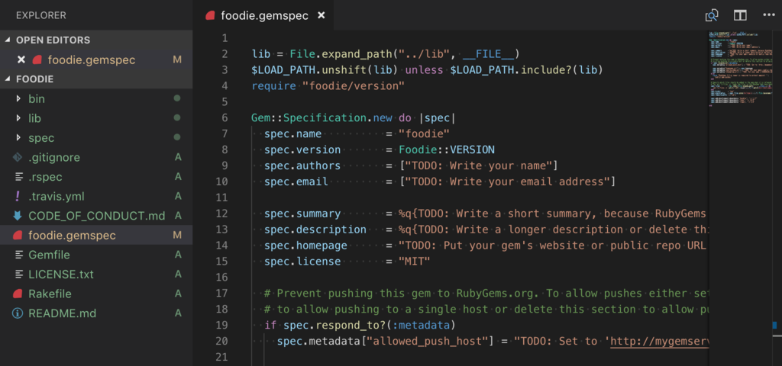This screenshot has height=366, width=782.
Task: Switch to the foodie.gemspec tab
Action: point(263,15)
